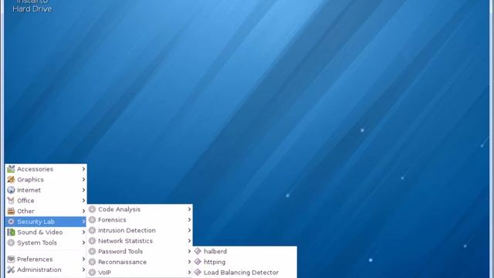Click the halberd launcher icon
494x278 pixels.
[198, 251]
